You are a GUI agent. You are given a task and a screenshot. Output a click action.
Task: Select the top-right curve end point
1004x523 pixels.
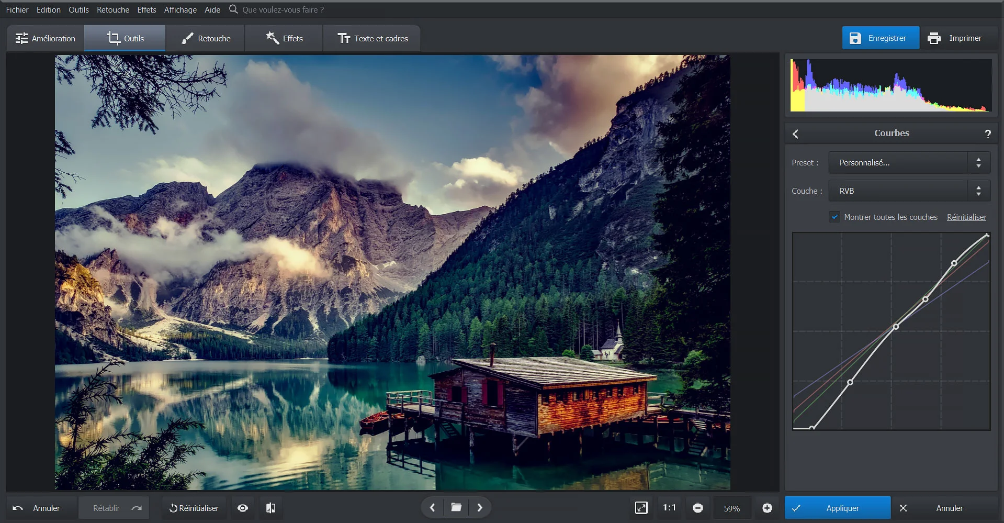987,235
